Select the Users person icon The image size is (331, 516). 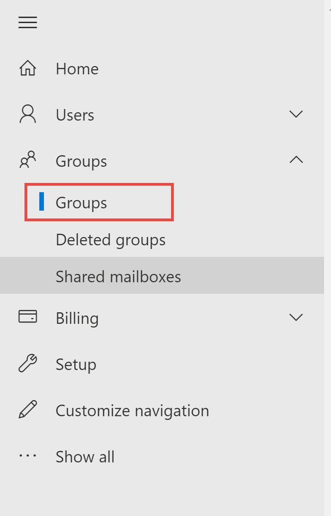click(x=28, y=114)
